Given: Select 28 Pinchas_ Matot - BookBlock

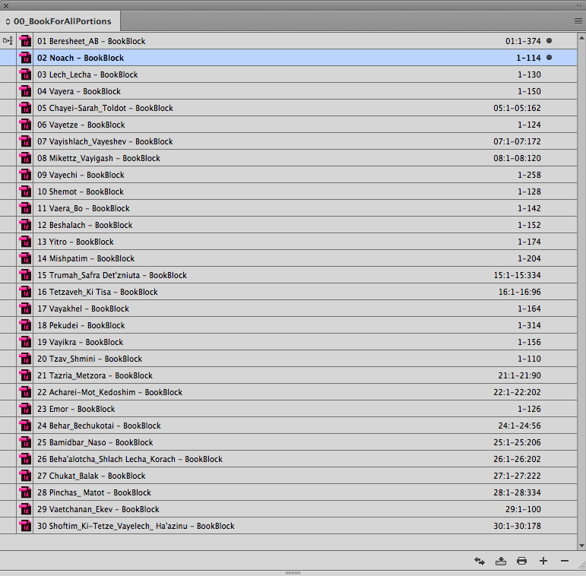Looking at the screenshot, I should point(289,492).
